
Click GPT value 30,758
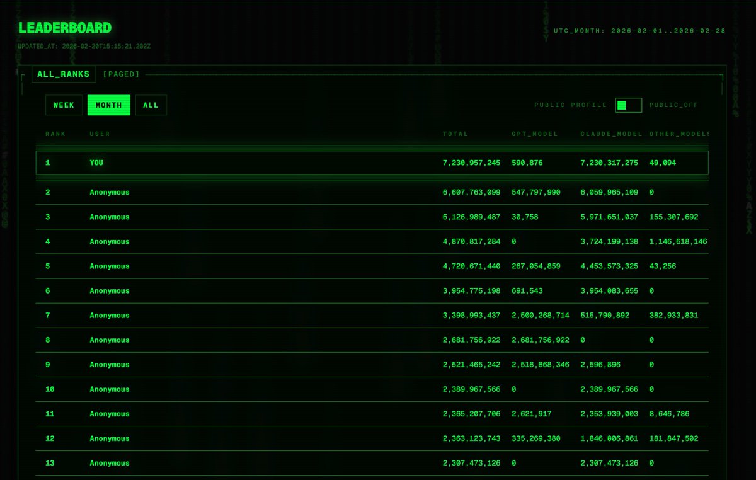[525, 217]
